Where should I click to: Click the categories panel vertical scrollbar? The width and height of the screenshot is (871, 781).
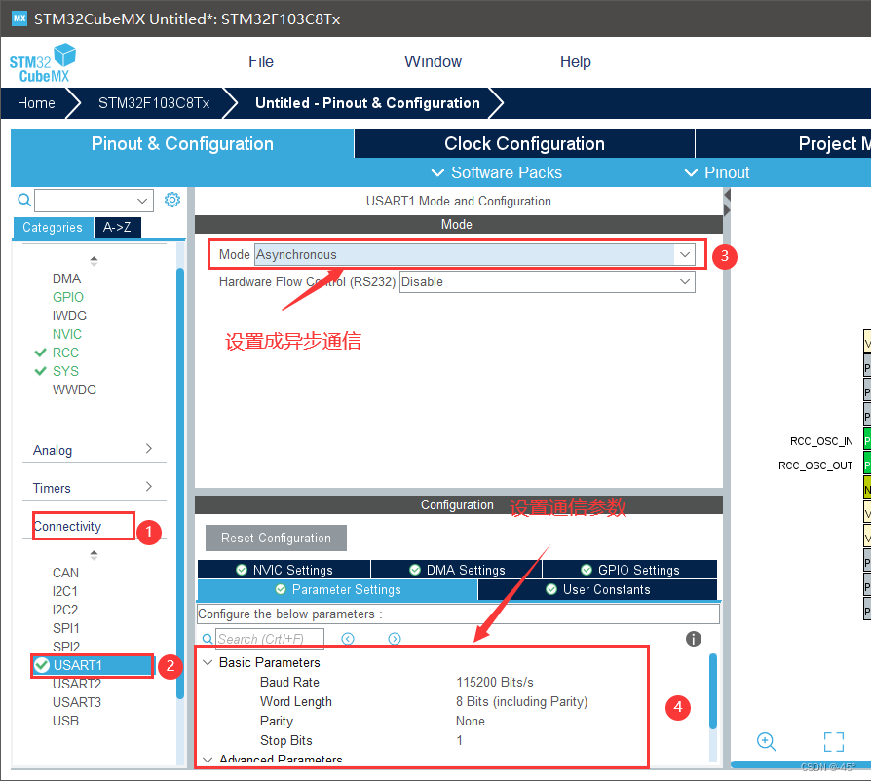point(180,483)
